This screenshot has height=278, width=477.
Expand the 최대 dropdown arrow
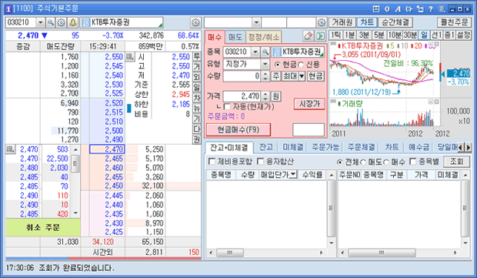[302, 76]
